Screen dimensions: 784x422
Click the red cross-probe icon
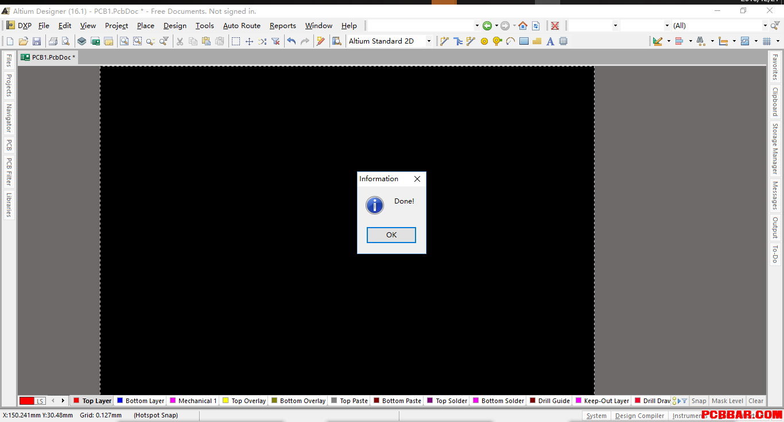tap(555, 26)
